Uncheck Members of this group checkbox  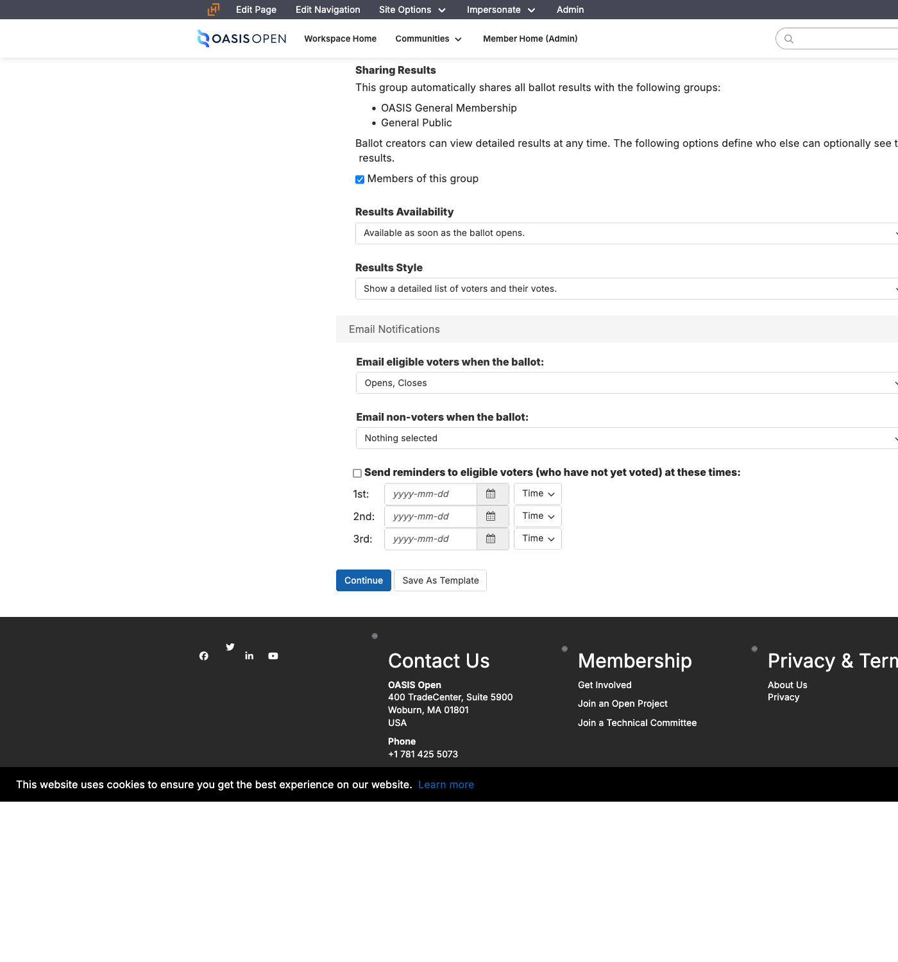pos(360,180)
